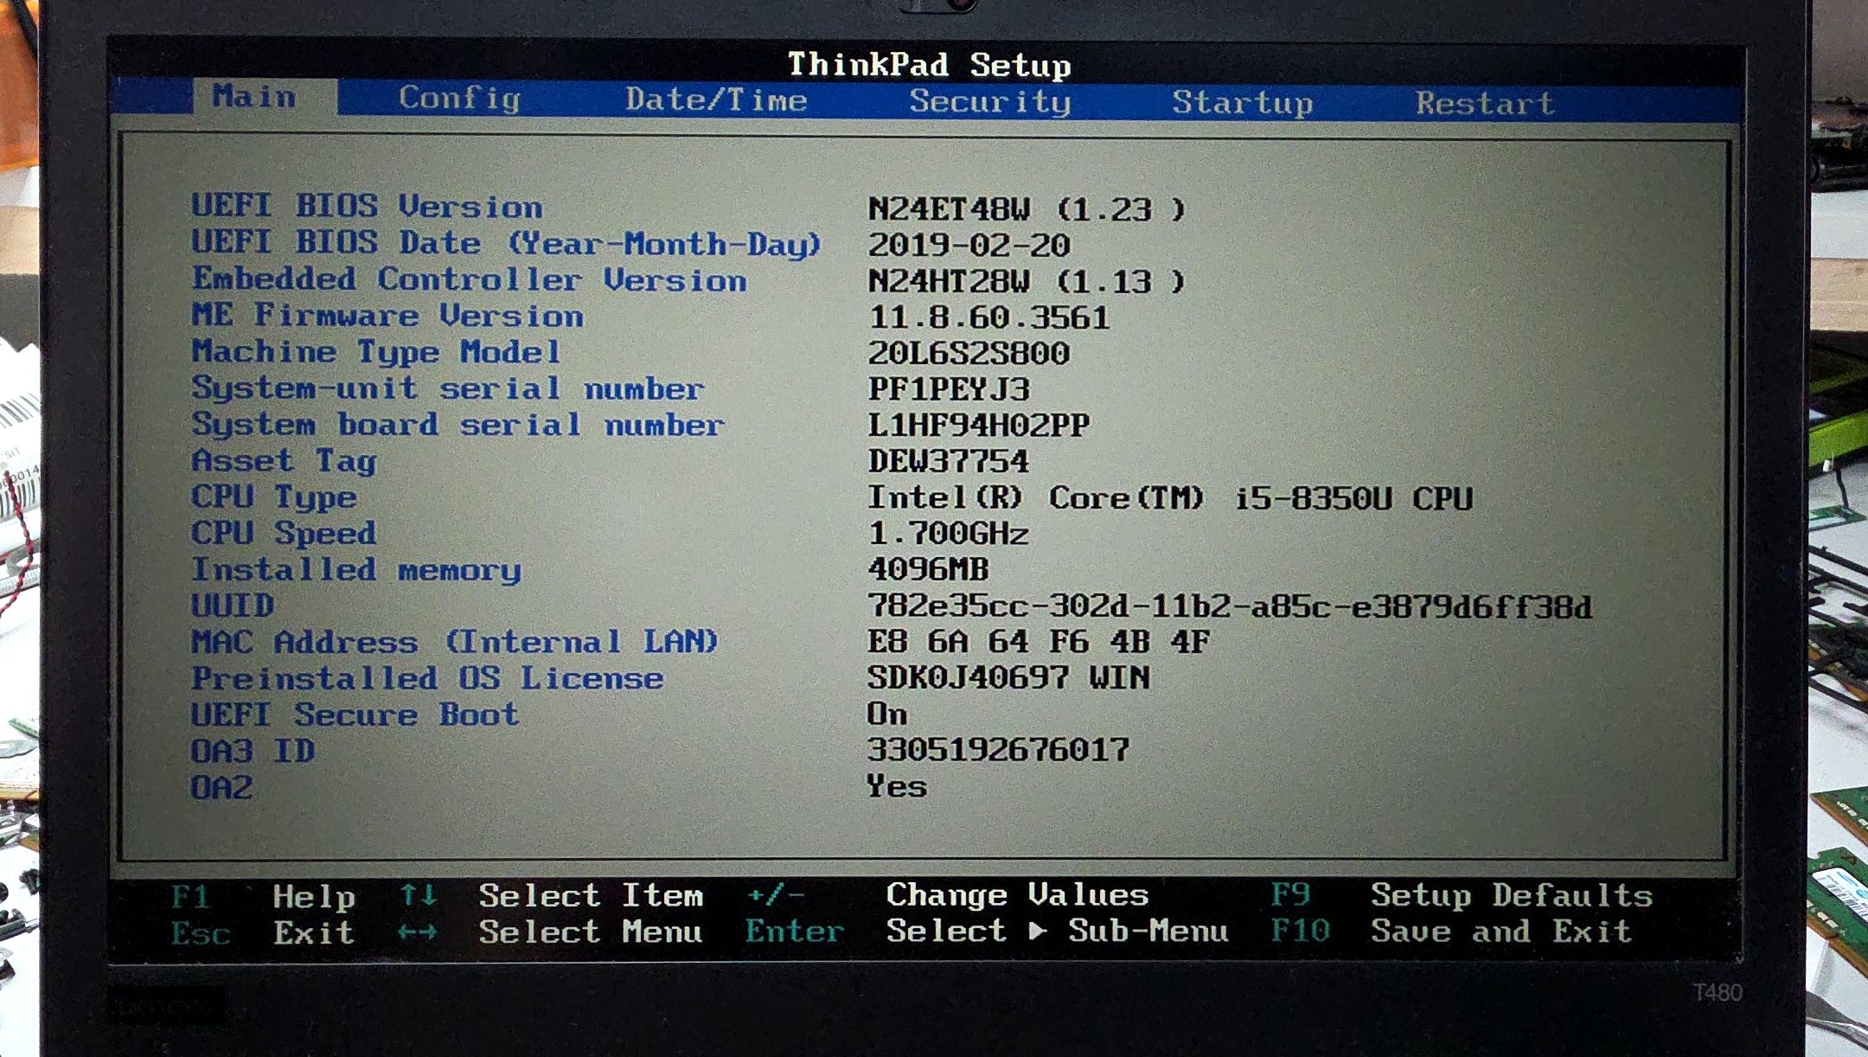The image size is (1868, 1057).
Task: Click the CPU speed value 1.700GHz
Action: click(x=949, y=534)
